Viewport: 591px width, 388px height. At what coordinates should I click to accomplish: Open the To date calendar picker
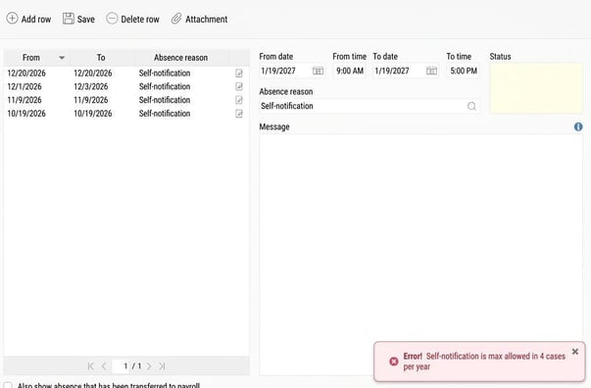pyautogui.click(x=431, y=71)
